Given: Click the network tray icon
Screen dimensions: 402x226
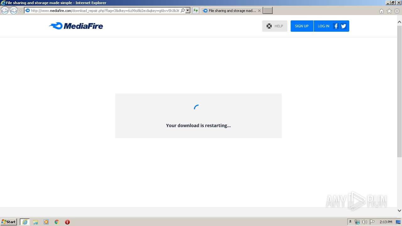Looking at the screenshot, I should pyautogui.click(x=357, y=222).
